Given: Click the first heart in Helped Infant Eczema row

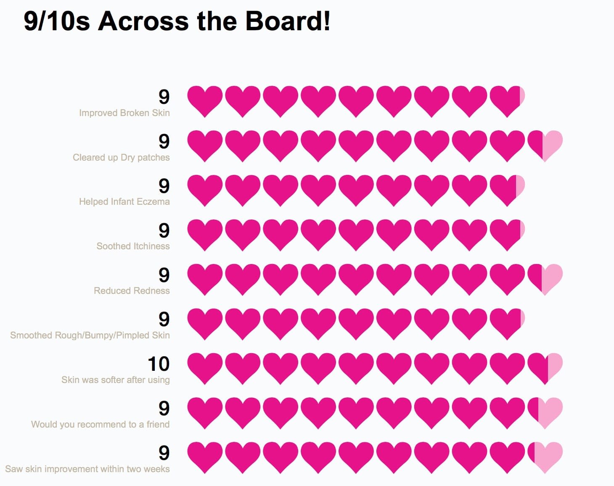Looking at the screenshot, I should [205, 190].
